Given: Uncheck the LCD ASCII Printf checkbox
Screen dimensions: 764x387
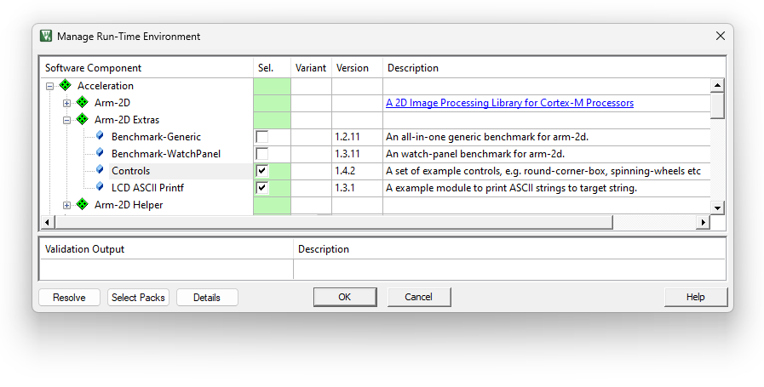Looking at the screenshot, I should tap(262, 188).
